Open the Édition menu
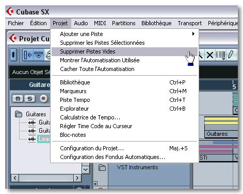This screenshot has width=243, height=194. click(x=38, y=23)
